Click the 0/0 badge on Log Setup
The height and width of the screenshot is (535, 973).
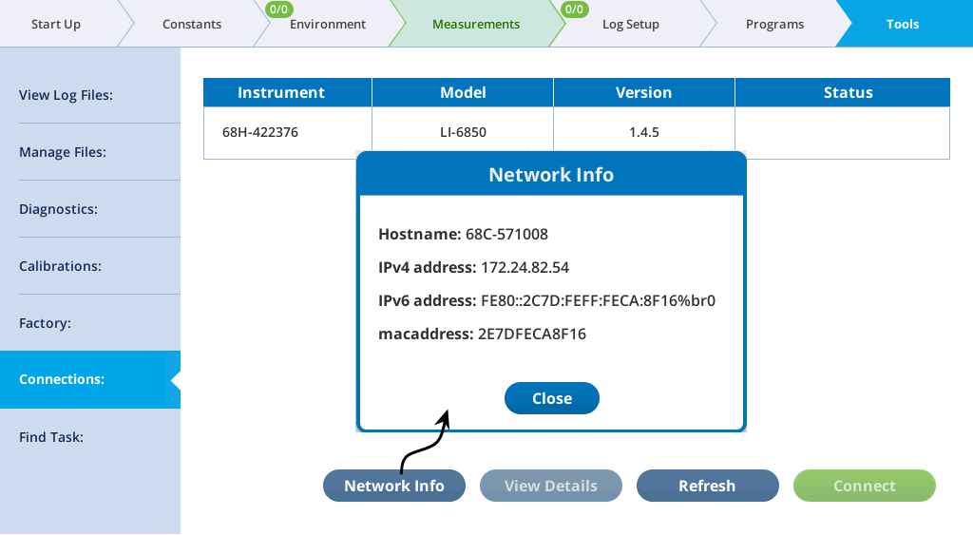pyautogui.click(x=574, y=10)
